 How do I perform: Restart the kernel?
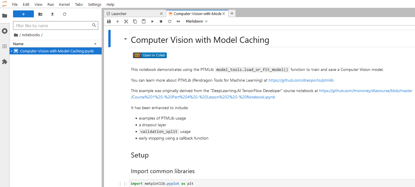(170, 21)
